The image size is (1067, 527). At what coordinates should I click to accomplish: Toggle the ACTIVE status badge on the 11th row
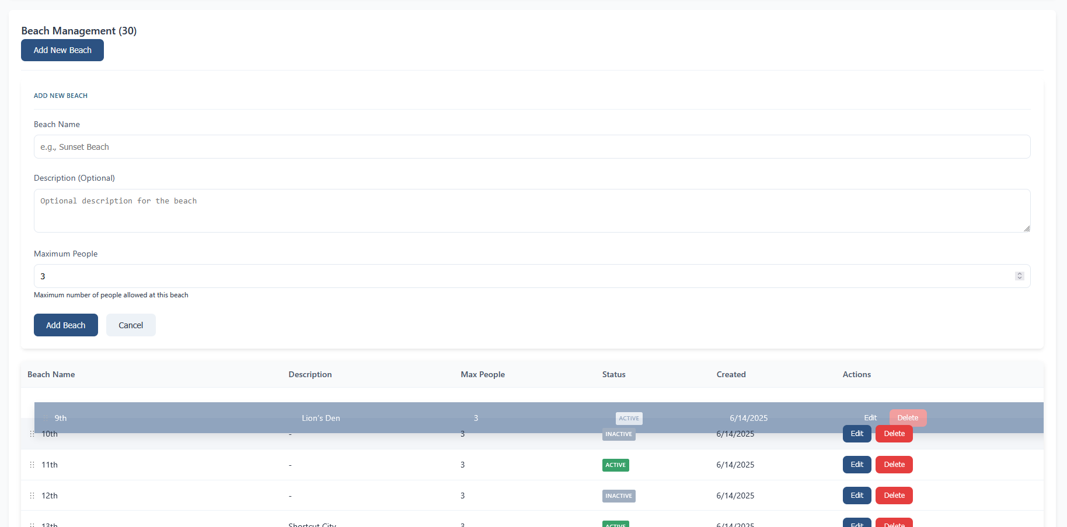615,465
